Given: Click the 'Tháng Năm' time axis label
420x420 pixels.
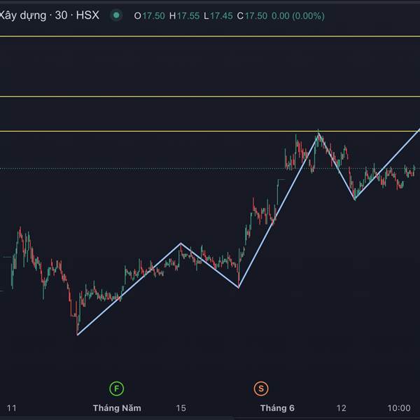Looking at the screenshot, I should click(x=117, y=408).
